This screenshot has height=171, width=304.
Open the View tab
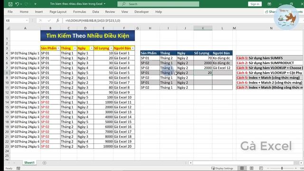tap(124, 12)
